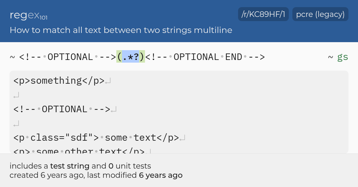
Task: Click the opening tilde delimiter of the regex
Action: [x=13, y=57]
